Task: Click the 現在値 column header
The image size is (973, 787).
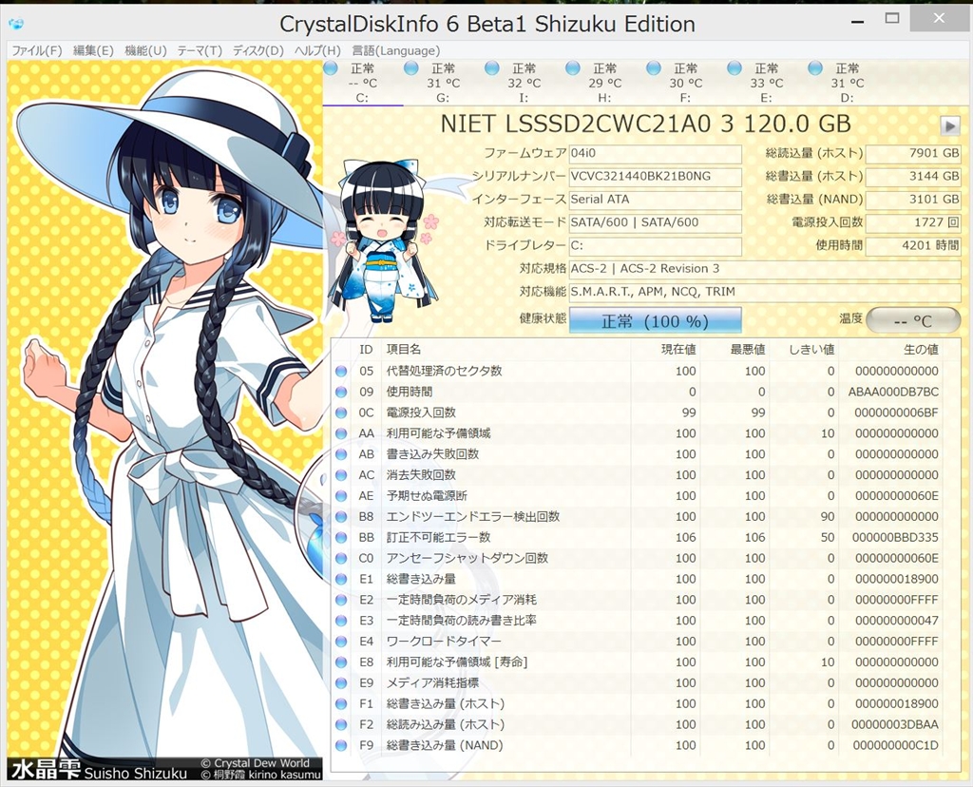Action: 665,350
